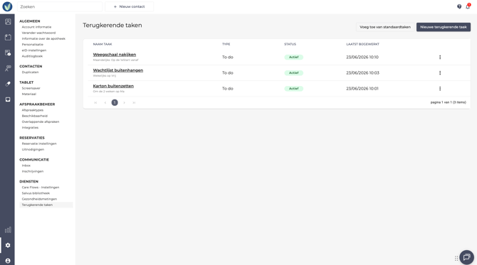The width and height of the screenshot is (477, 265).
Task: Open Integraties settings
Action: pyautogui.click(x=30, y=127)
